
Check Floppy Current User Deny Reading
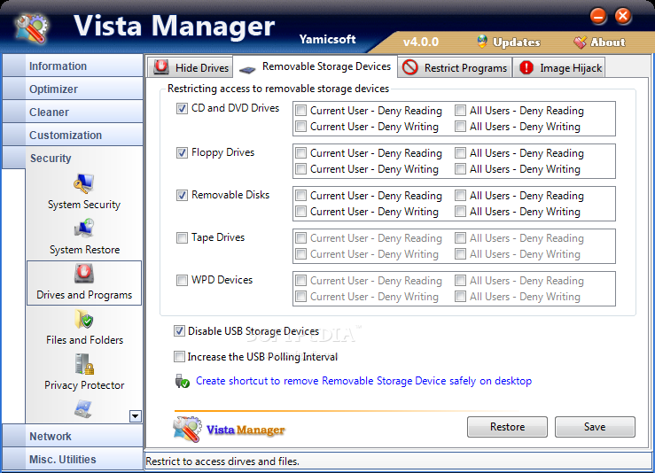[300, 153]
